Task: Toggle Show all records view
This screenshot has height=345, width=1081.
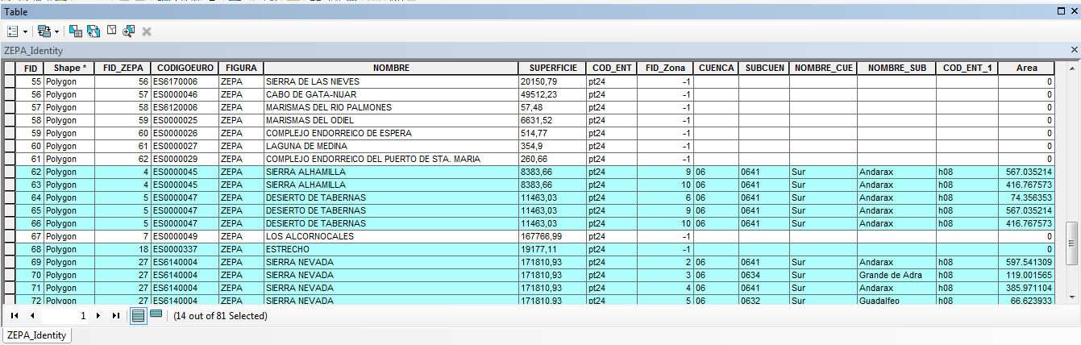Action: (x=139, y=316)
